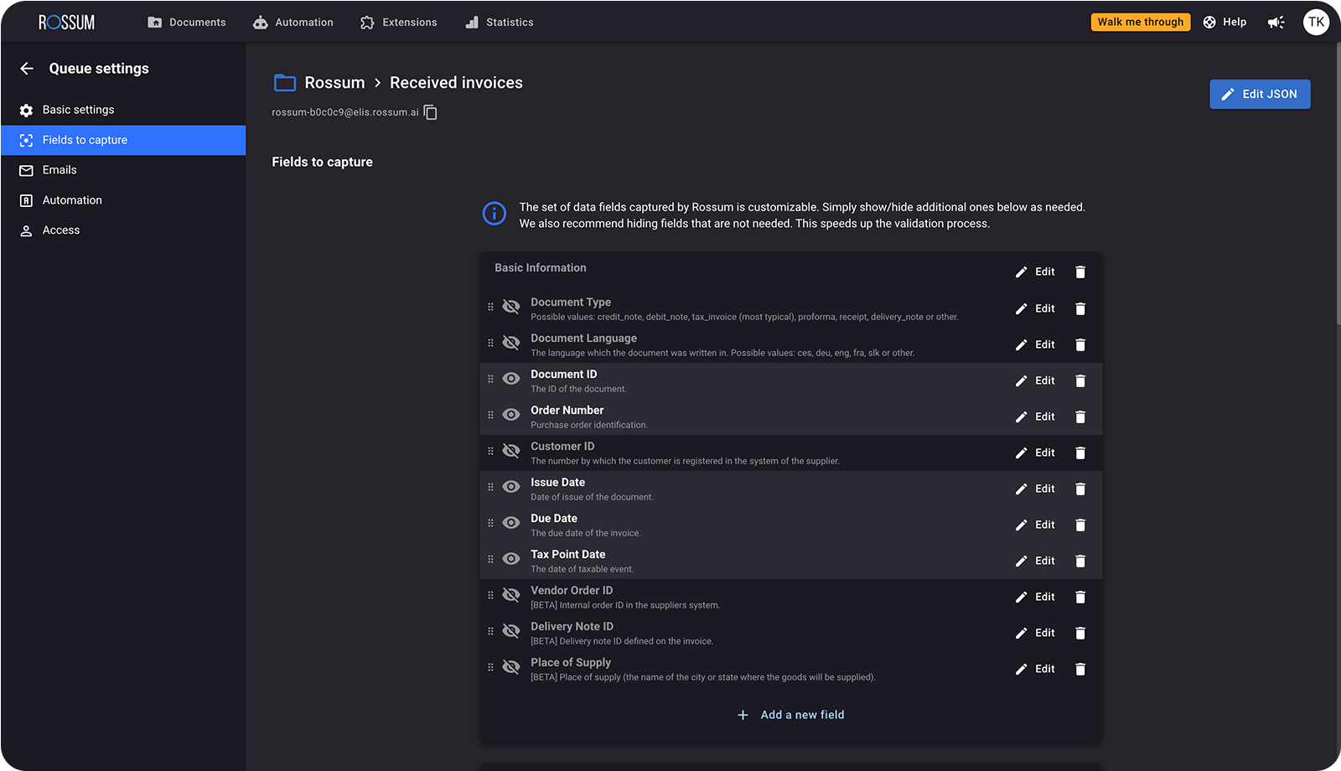Click the Rossum breadcrumb workspace link
Screen dimensions: 1341x771
pos(334,83)
